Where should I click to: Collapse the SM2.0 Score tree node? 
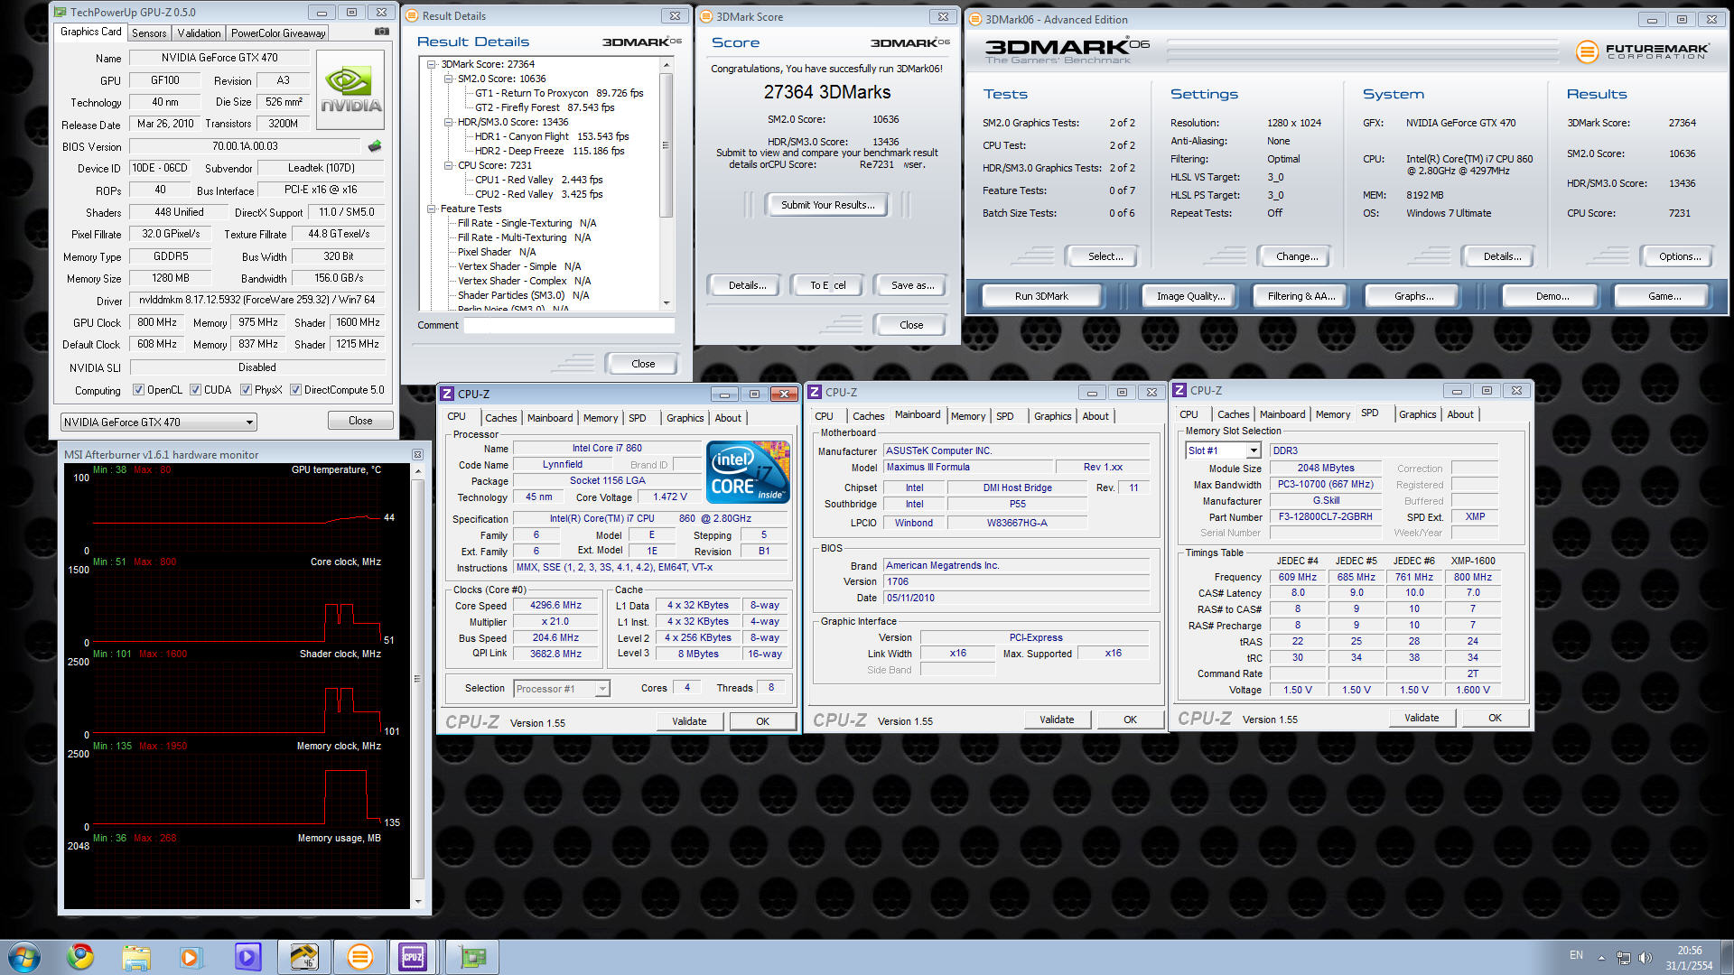tap(448, 79)
